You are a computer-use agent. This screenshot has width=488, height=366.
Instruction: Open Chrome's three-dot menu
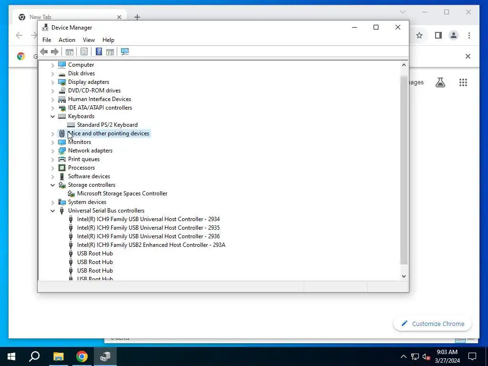[469, 35]
